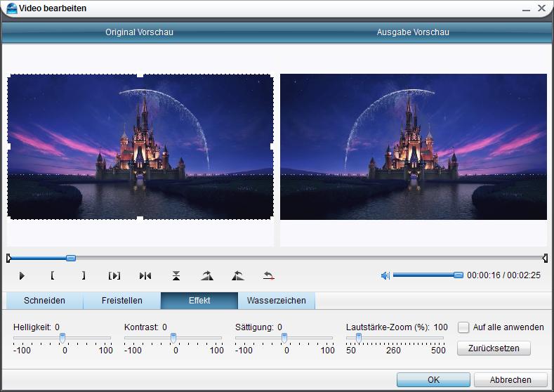554x392 pixels.
Task: Click the play-selection bracket icon
Action: (x=114, y=276)
